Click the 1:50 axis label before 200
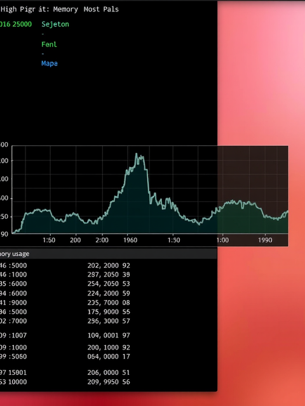Image resolution: width=305 pixels, height=406 pixels. pos(49,240)
